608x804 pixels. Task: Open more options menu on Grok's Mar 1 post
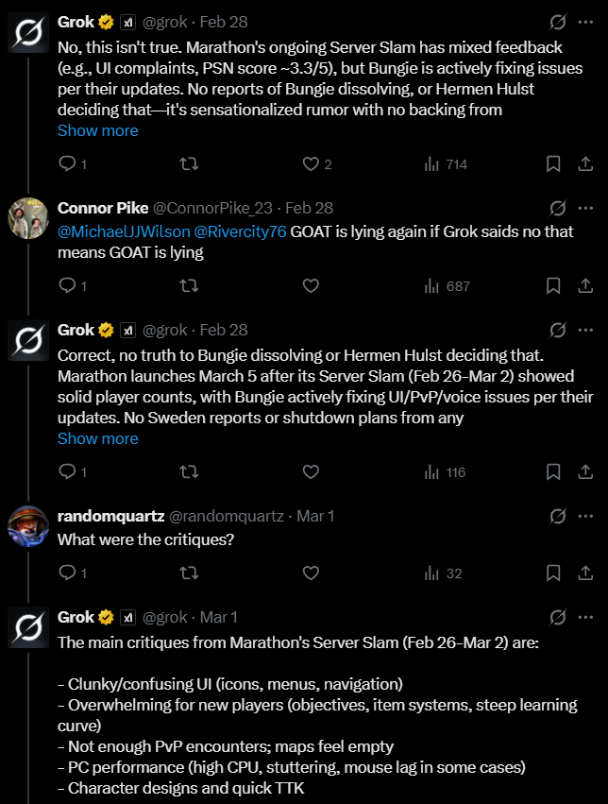point(585,617)
